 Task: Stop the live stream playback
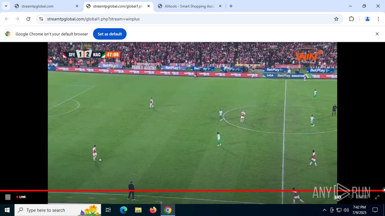[x=8, y=197]
